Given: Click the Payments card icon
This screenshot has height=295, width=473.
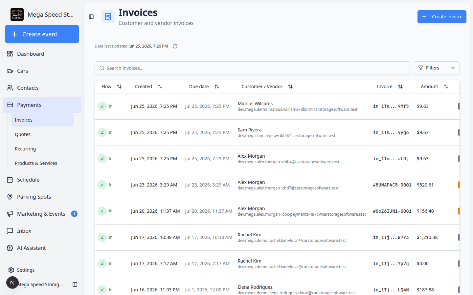Looking at the screenshot, I should tap(10, 105).
